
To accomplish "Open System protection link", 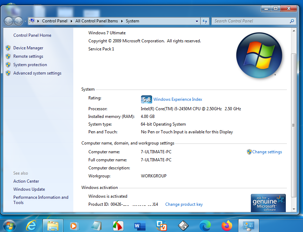I will [x=30, y=65].
